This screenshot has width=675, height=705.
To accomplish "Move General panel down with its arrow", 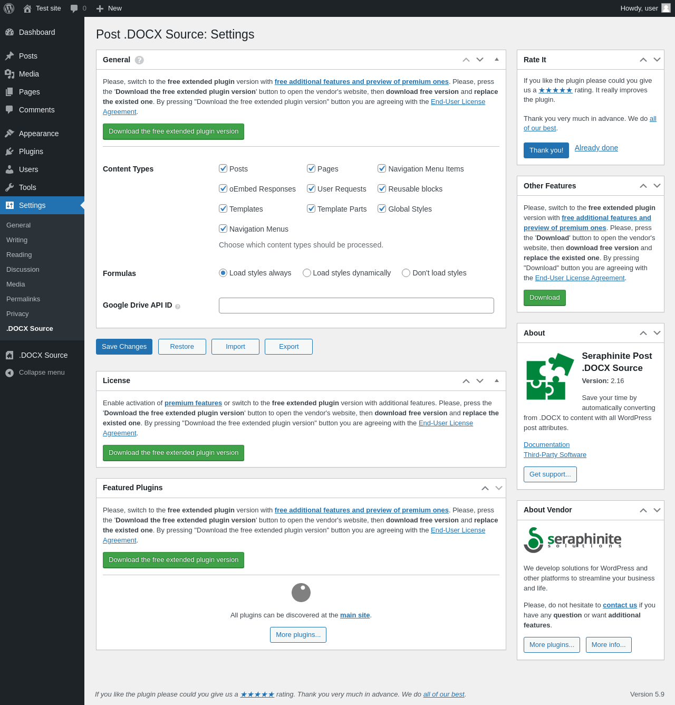I will coord(480,60).
